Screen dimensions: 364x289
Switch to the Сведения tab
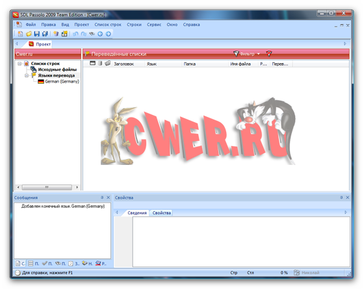[137, 213]
